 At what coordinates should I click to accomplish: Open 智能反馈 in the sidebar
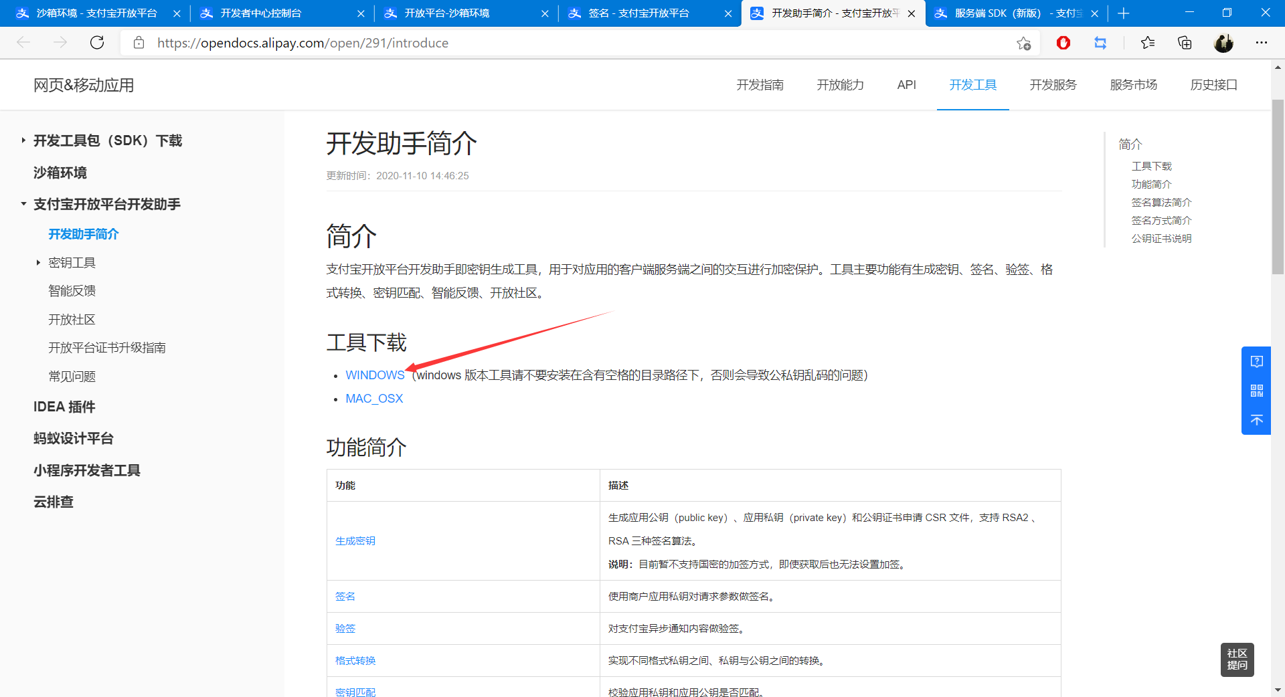coord(72,291)
